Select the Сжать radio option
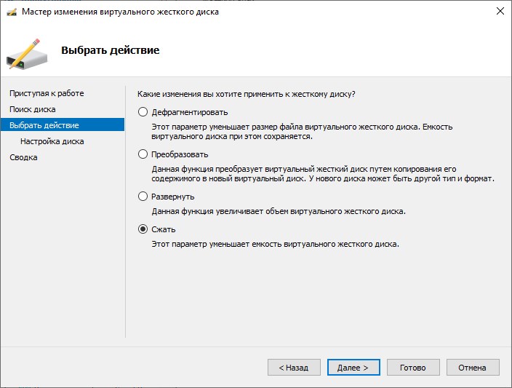Image resolution: width=512 pixels, height=388 pixels. click(x=143, y=229)
